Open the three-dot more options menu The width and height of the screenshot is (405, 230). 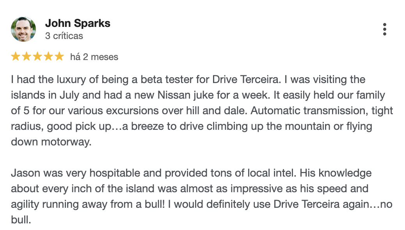coord(385,29)
